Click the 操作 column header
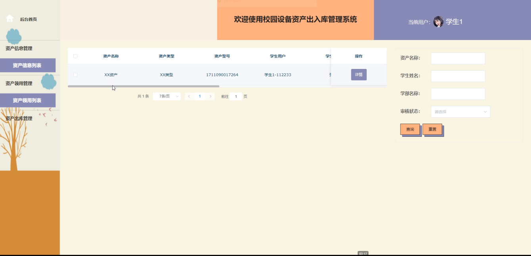Viewport: 531px width, 256px height. [359, 56]
